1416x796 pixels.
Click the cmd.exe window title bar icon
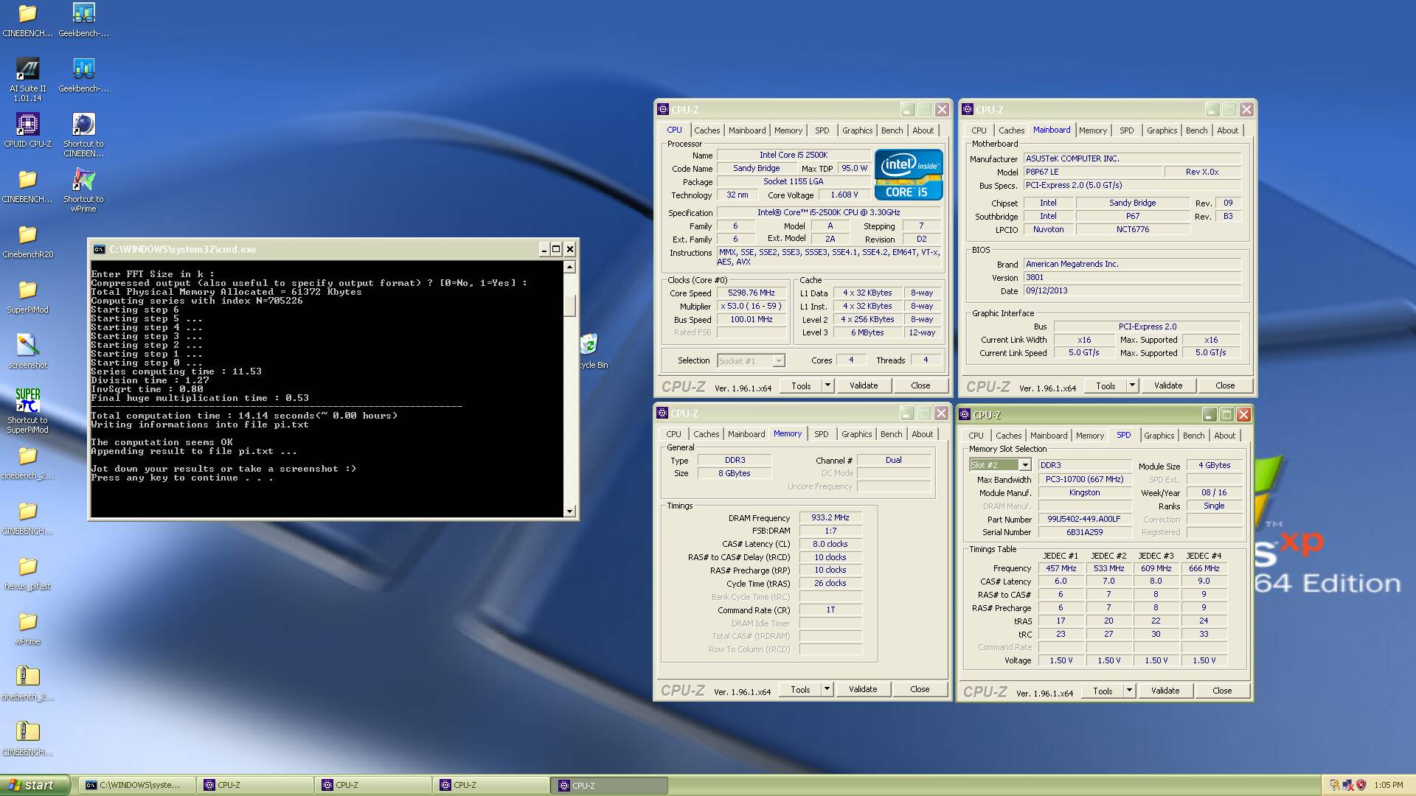click(x=99, y=249)
